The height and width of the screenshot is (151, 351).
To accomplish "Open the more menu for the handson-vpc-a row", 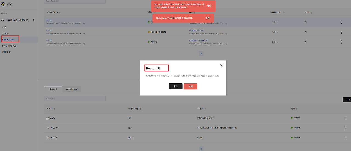I will coord(341,32).
